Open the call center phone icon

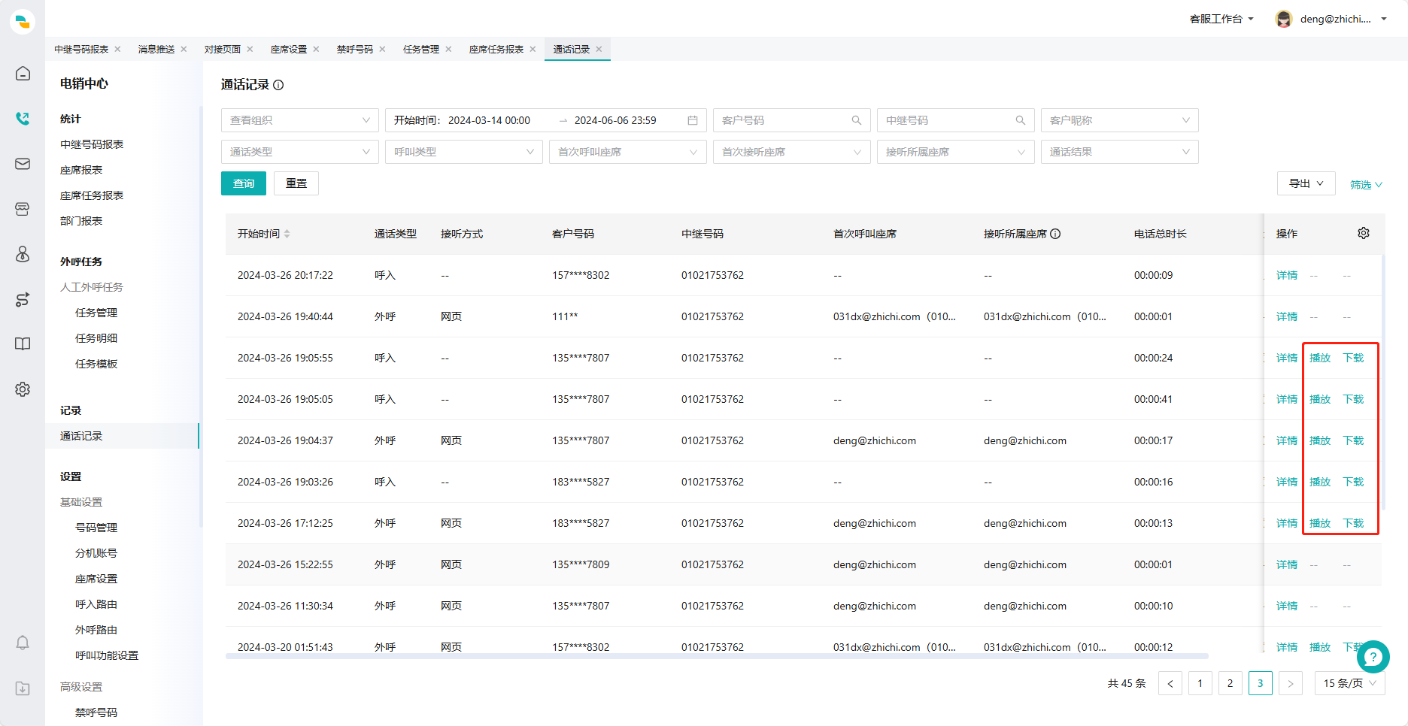pyautogui.click(x=23, y=119)
